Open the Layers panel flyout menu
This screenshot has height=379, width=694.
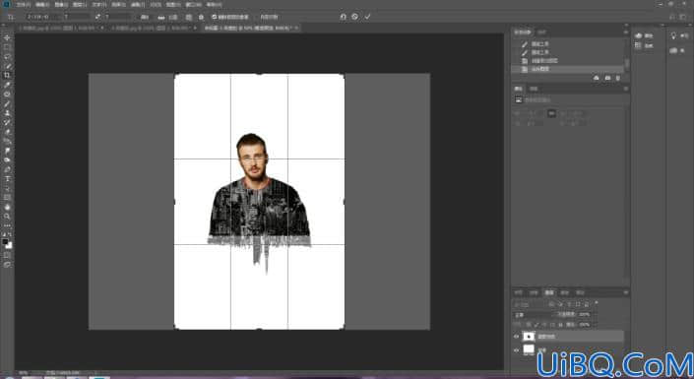pos(625,292)
